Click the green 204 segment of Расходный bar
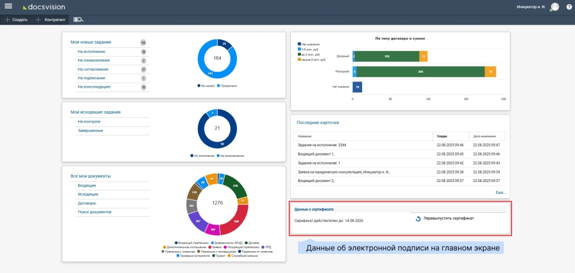The height and width of the screenshot is (273, 575). pyautogui.click(x=420, y=71)
